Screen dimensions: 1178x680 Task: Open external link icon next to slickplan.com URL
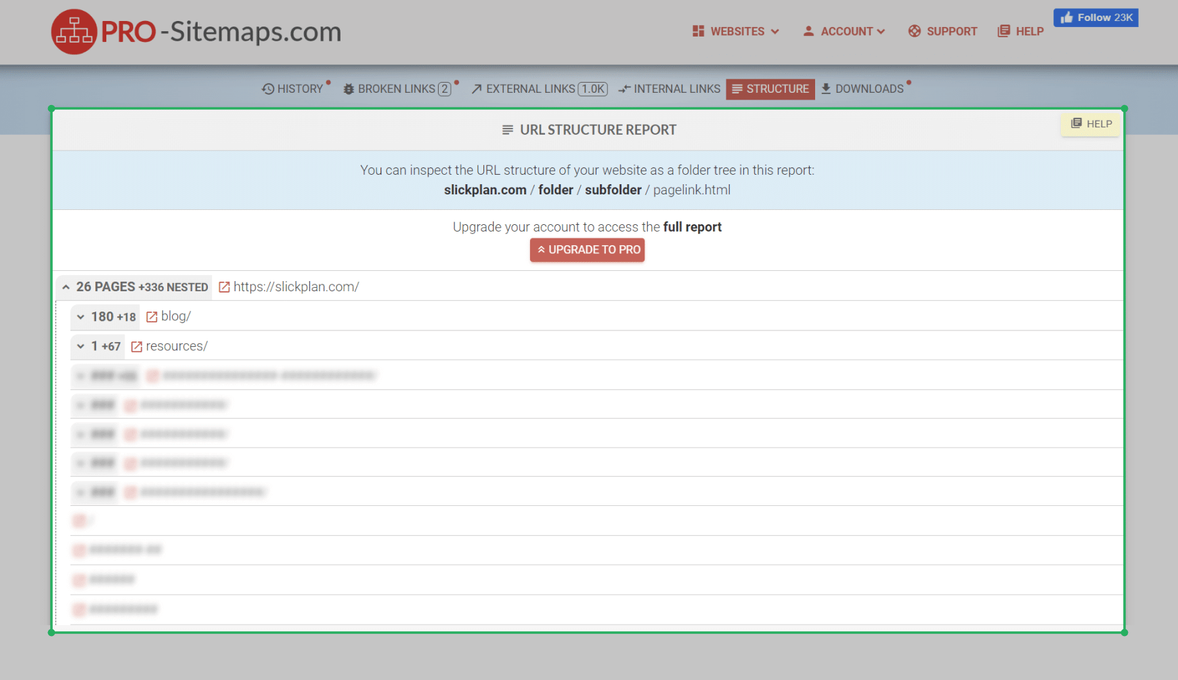(x=224, y=287)
